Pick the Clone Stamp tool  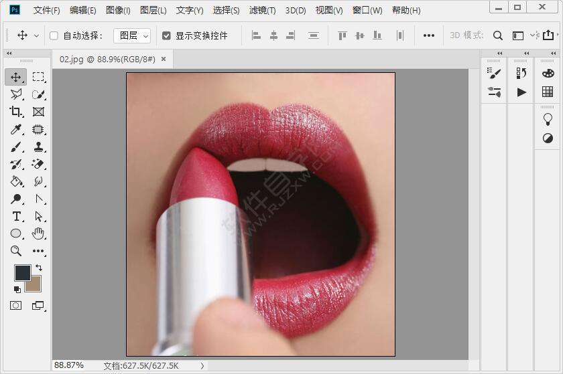pos(38,147)
